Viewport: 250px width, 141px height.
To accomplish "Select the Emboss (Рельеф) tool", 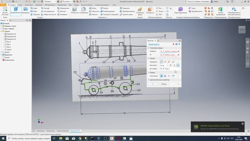I will [x=45, y=8].
